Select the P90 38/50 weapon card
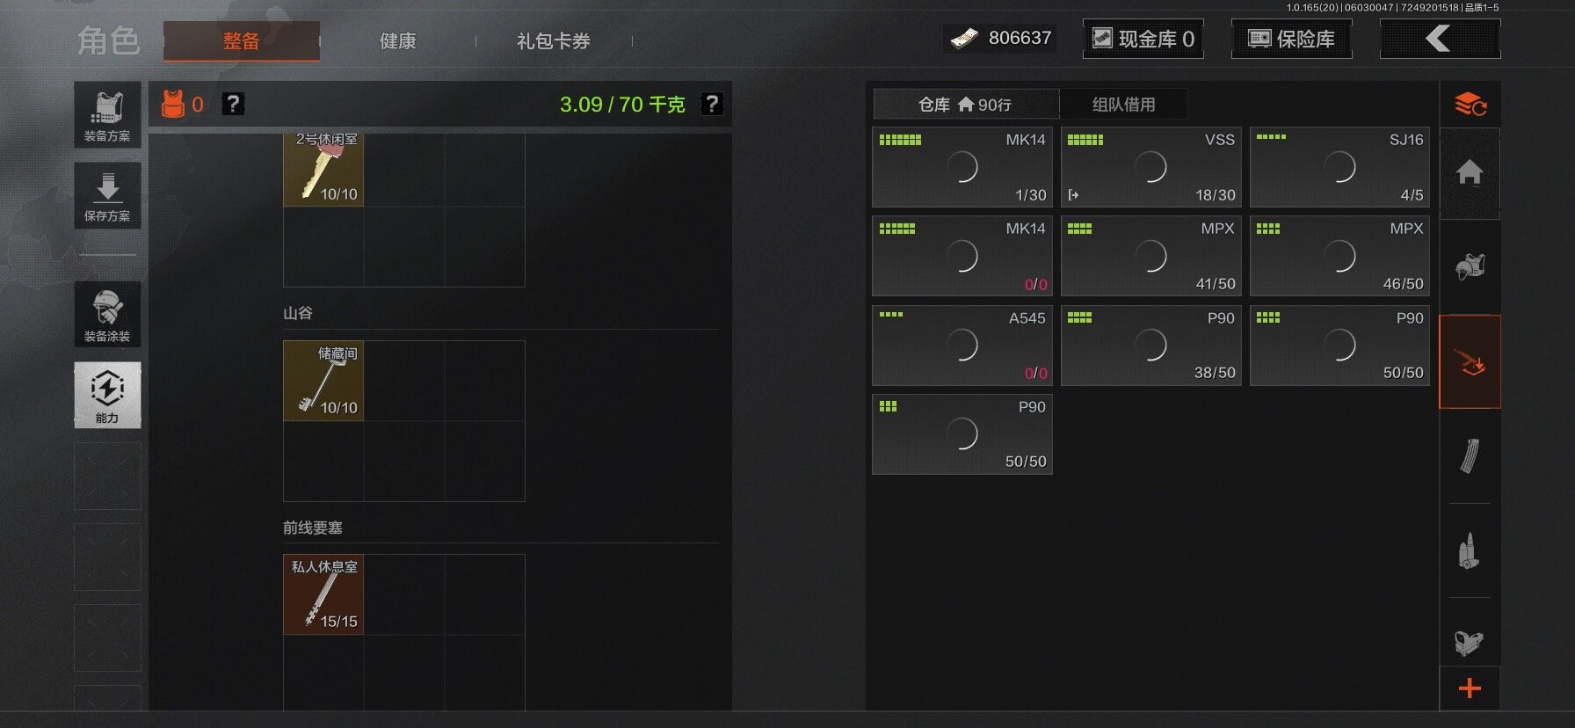Viewport: 1575px width, 728px height. (x=1151, y=346)
